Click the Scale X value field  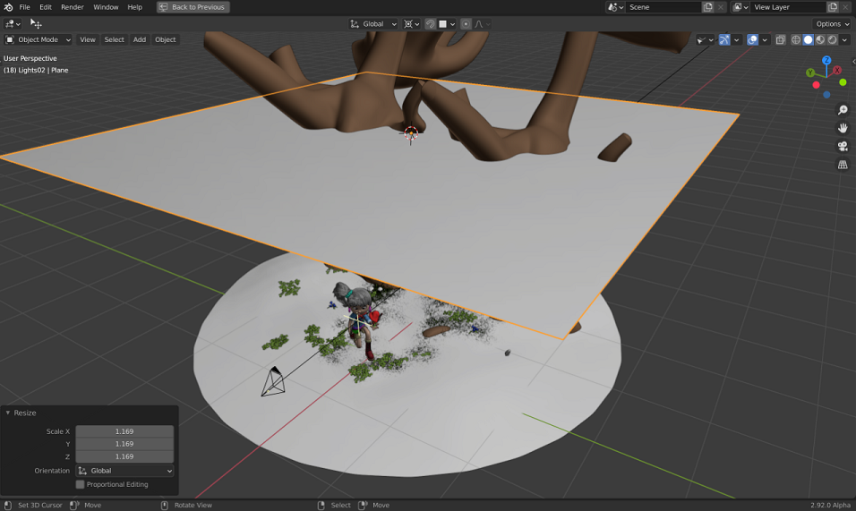pos(124,431)
